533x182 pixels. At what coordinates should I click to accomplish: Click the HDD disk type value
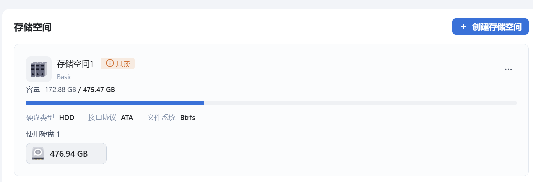[x=67, y=118]
